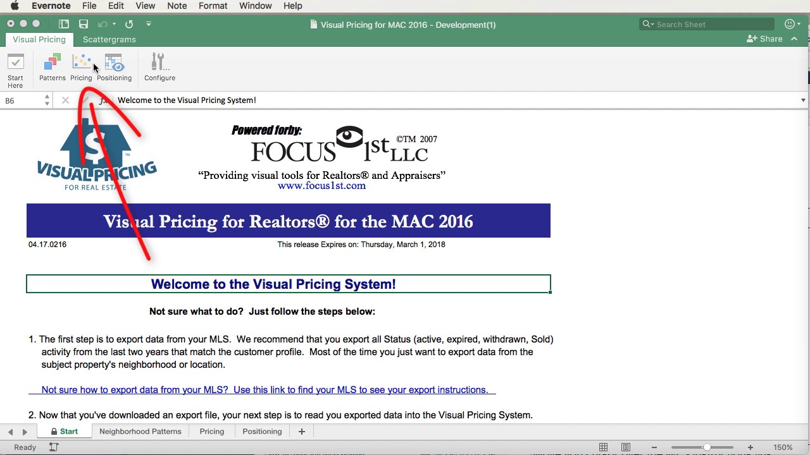The width and height of the screenshot is (810, 455).
Task: Select the Start sheet tab
Action: pyautogui.click(x=64, y=432)
